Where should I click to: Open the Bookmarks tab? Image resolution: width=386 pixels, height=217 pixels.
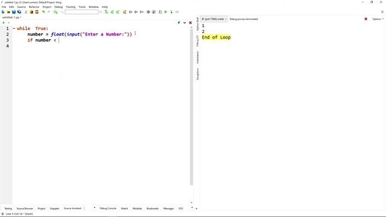(x=153, y=209)
